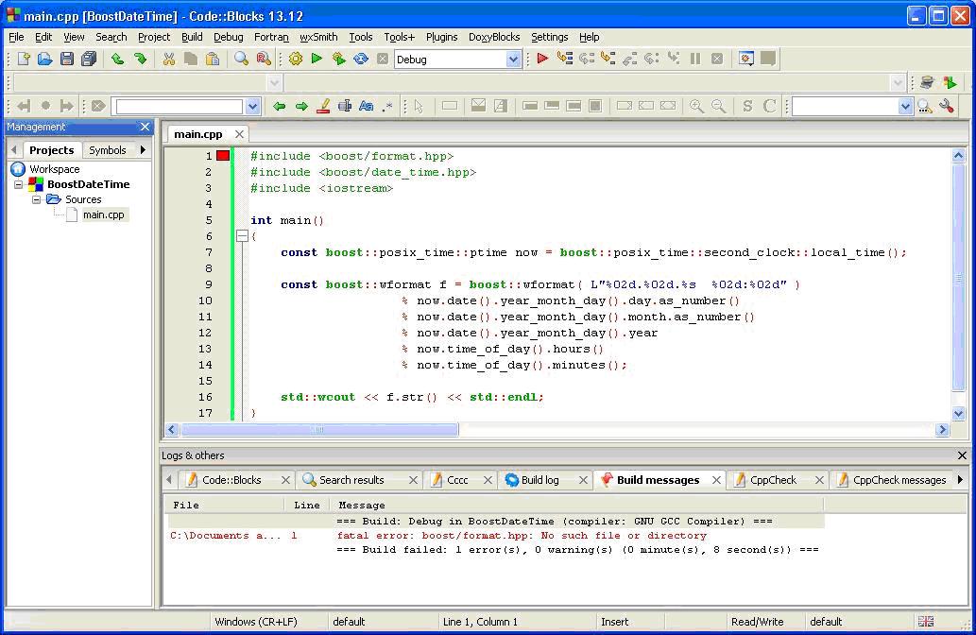Toggle the breakpoint on line 1
This screenshot has height=635, width=976.
[223, 156]
